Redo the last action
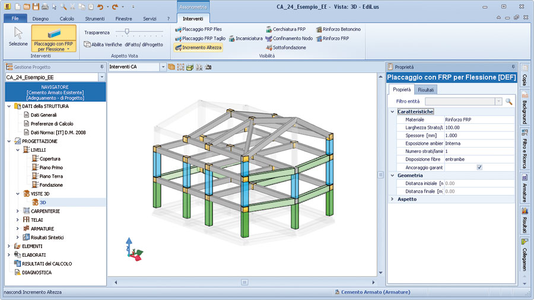534x300 pixels. pyautogui.click(x=115, y=7)
